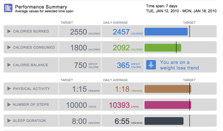This screenshot has width=223, height=131.
Task: Click the blue Calories Burned progress bar
Action: coord(166,31)
